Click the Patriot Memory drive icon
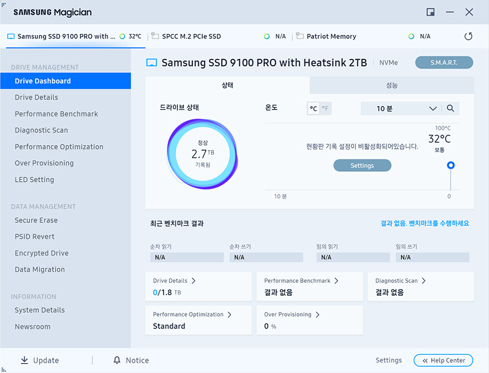 pyautogui.click(x=300, y=36)
